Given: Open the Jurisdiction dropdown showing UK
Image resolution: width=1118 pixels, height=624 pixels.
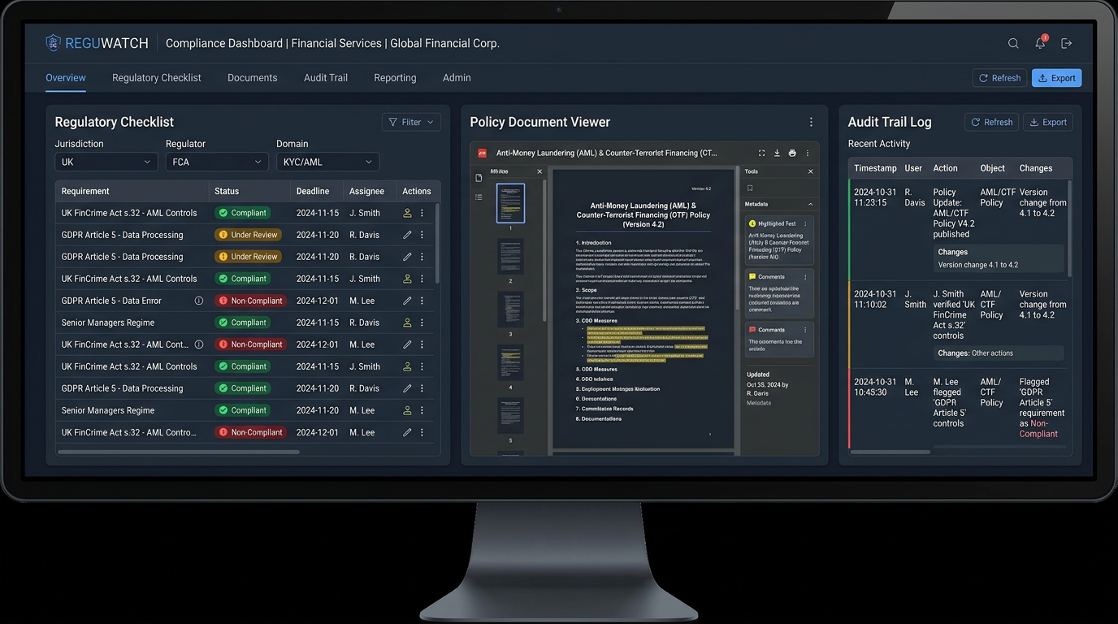Looking at the screenshot, I should [106, 162].
